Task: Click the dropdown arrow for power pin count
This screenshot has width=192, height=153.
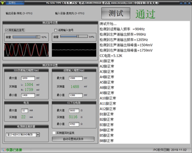Action: pos(38,135)
